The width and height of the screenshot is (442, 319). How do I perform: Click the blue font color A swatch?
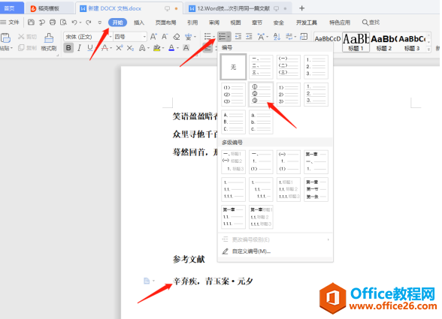click(171, 48)
